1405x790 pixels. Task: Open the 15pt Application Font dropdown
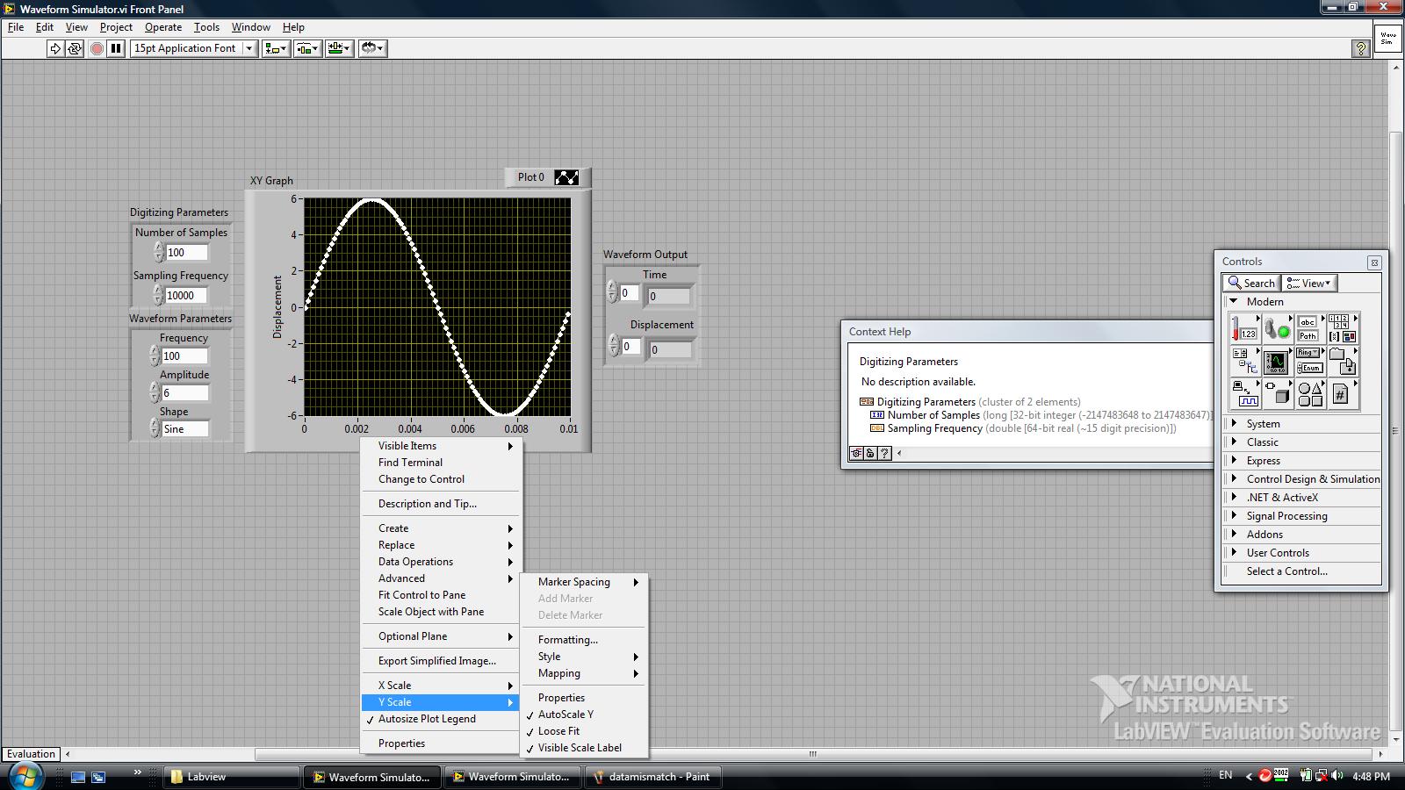click(194, 48)
